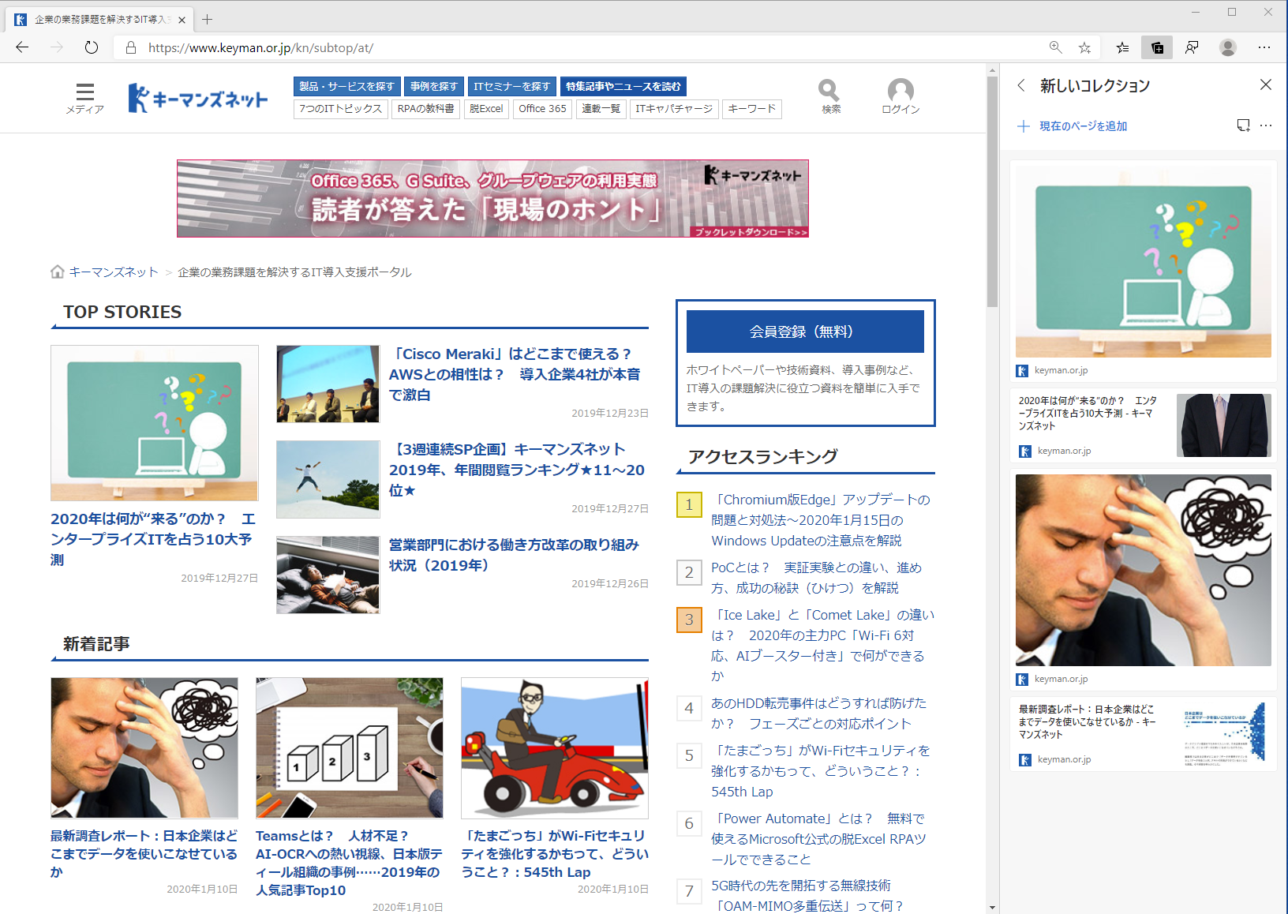Open PoCとは ranking article
1288x914 pixels.
click(816, 578)
